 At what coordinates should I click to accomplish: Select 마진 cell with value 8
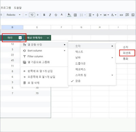pos(12,71)
